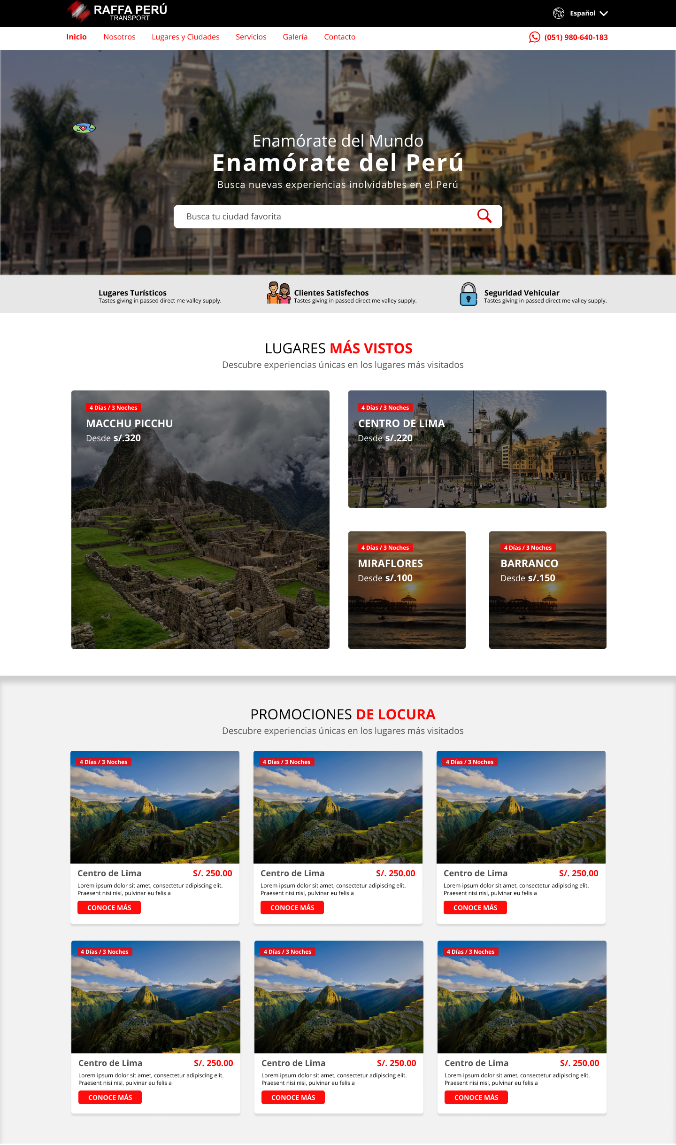Click the WhatsApp phone icon
The height and width of the screenshot is (1145, 676).
tap(534, 37)
